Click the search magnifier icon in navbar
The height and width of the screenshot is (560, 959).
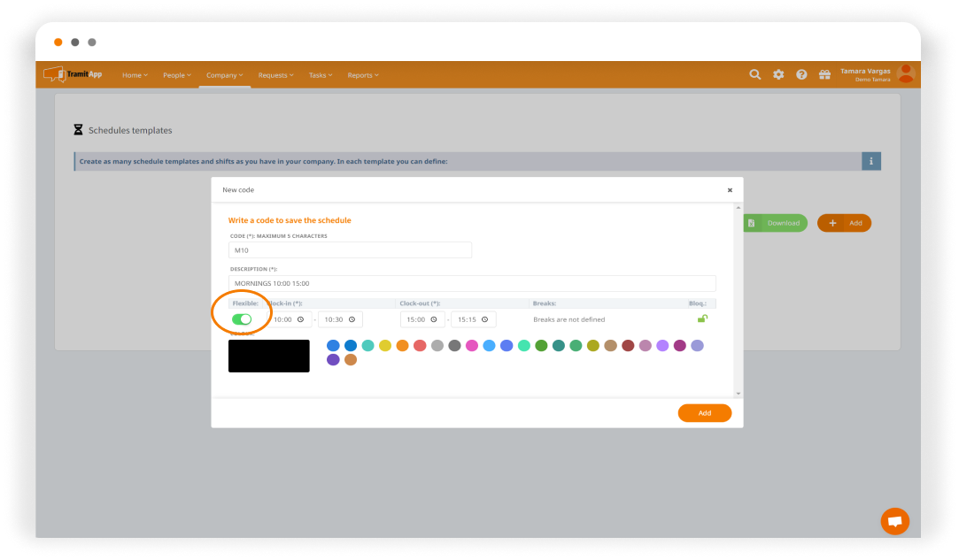[x=754, y=75]
